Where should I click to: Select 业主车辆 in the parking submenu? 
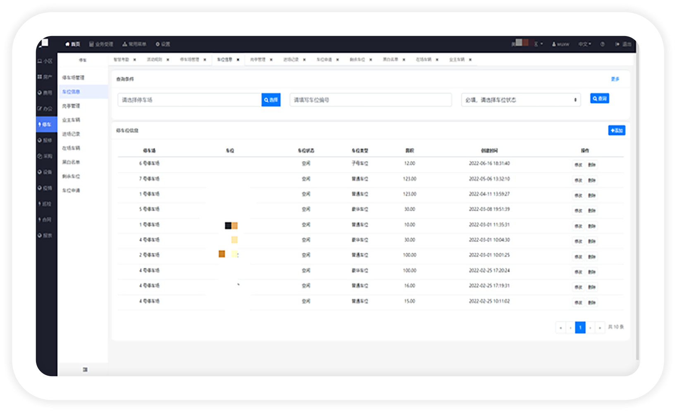point(71,120)
